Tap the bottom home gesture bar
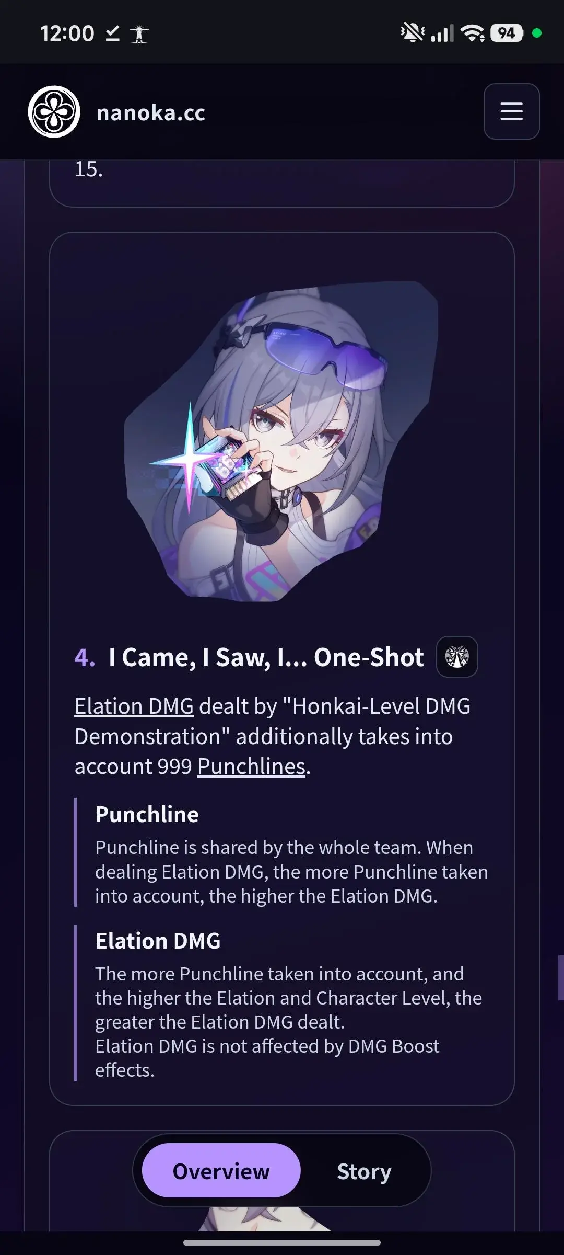Viewport: 564px width, 1255px height. 282,1242
